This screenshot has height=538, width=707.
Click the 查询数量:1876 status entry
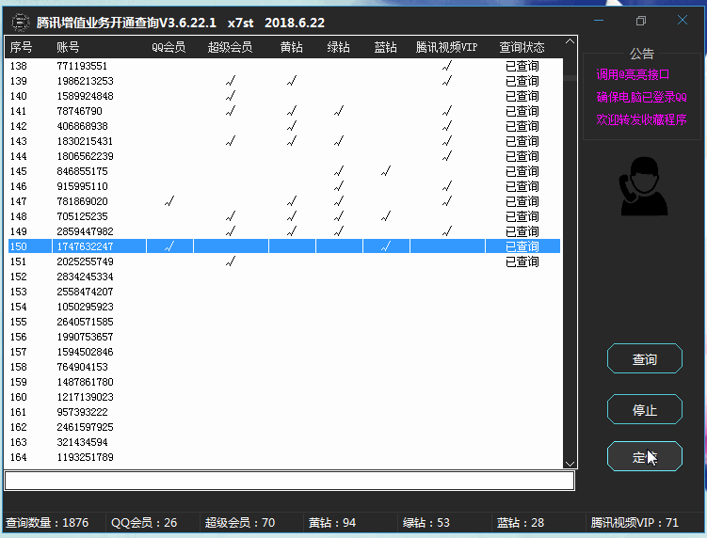(47, 522)
